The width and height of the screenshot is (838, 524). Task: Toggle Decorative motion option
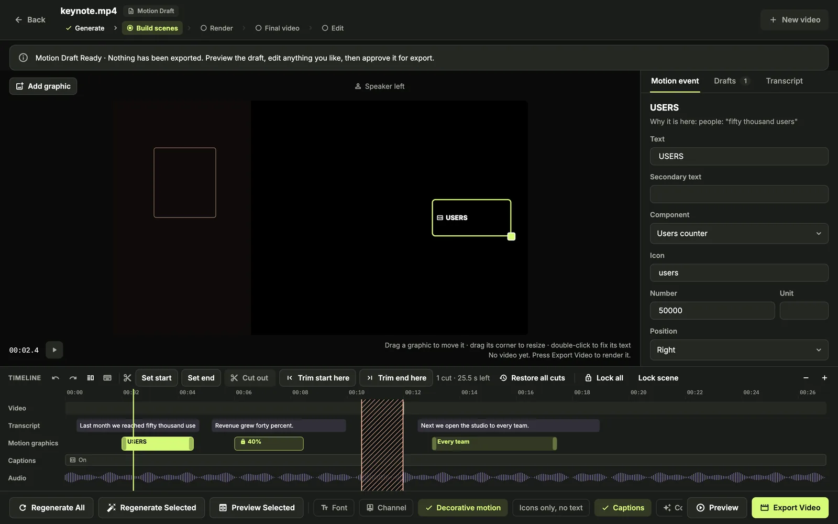point(463,508)
